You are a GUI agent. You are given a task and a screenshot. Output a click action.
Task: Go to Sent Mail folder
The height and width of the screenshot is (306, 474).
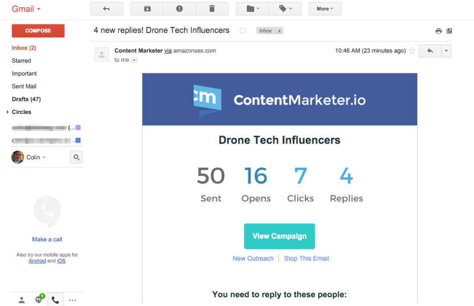(24, 86)
